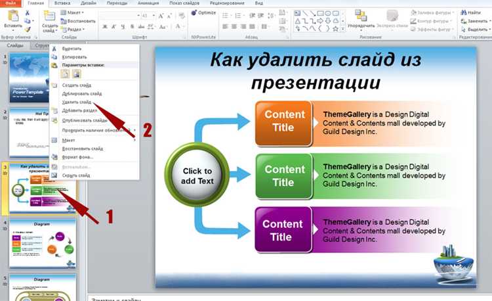Viewport: 492px width, 301px height.
Task: Click the Format Painter brush icon
Action: tap(28, 29)
